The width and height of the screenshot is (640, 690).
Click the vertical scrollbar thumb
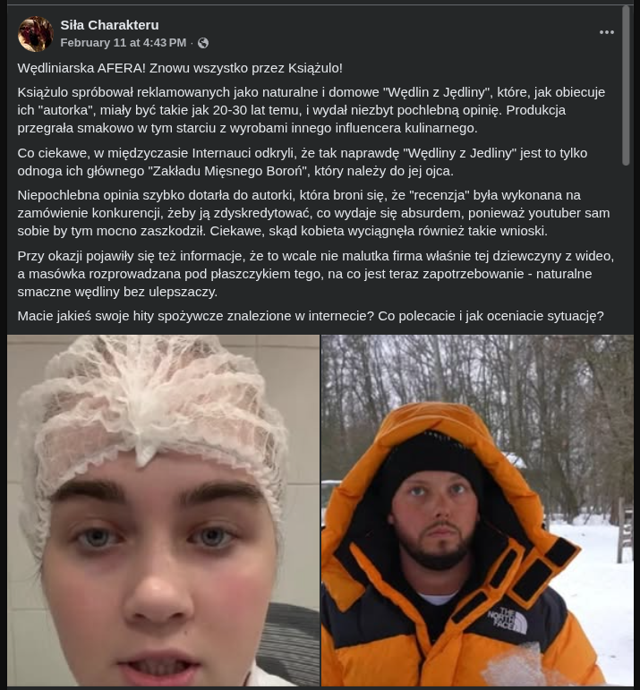(x=626, y=85)
